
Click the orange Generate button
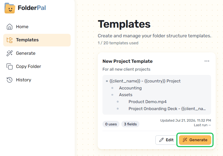point(195,140)
